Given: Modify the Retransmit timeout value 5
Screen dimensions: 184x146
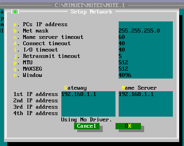Looking at the screenshot, I should pyautogui.click(x=146, y=56).
